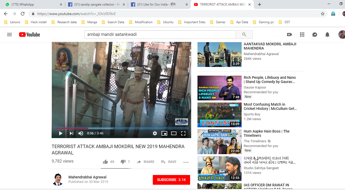Click the SHARE button

point(146,162)
